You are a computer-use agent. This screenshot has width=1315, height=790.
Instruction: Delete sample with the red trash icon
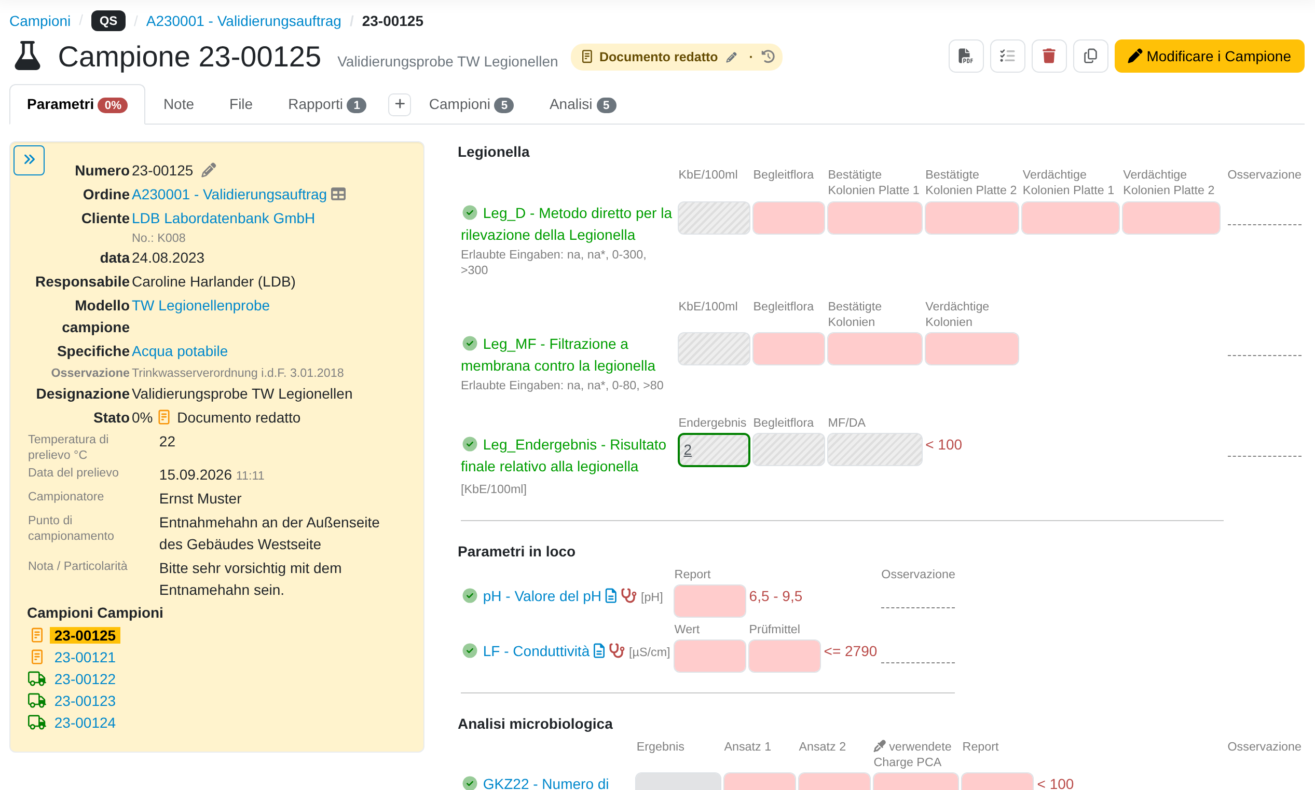(1048, 56)
